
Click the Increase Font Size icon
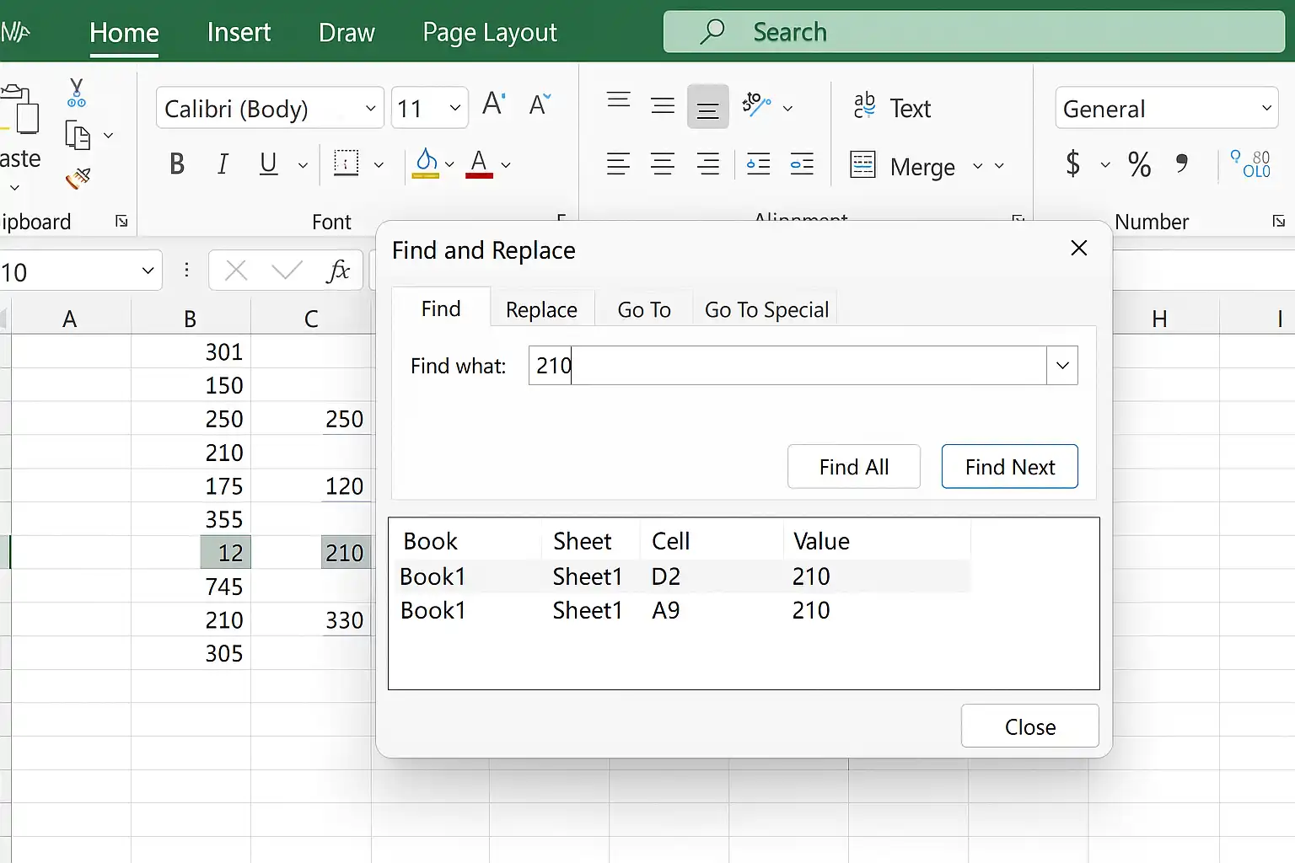coord(494,105)
